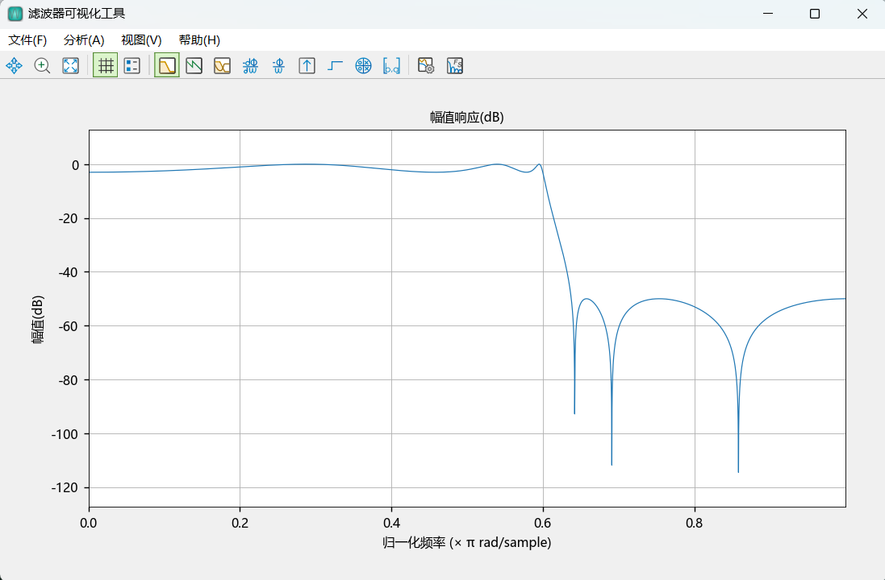Toggle the grid lines button

105,66
